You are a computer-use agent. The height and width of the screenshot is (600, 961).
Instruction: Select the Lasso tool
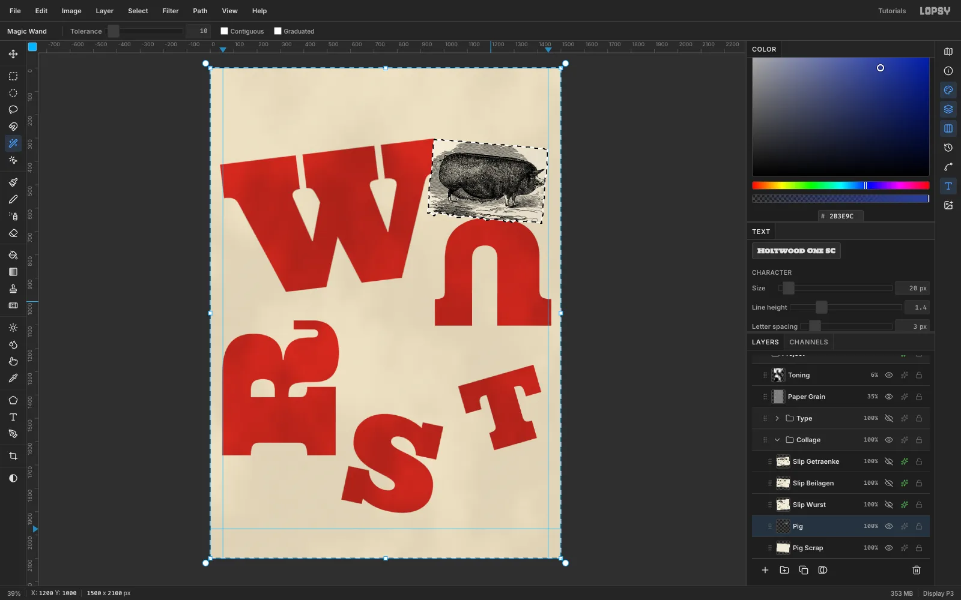[x=13, y=110]
